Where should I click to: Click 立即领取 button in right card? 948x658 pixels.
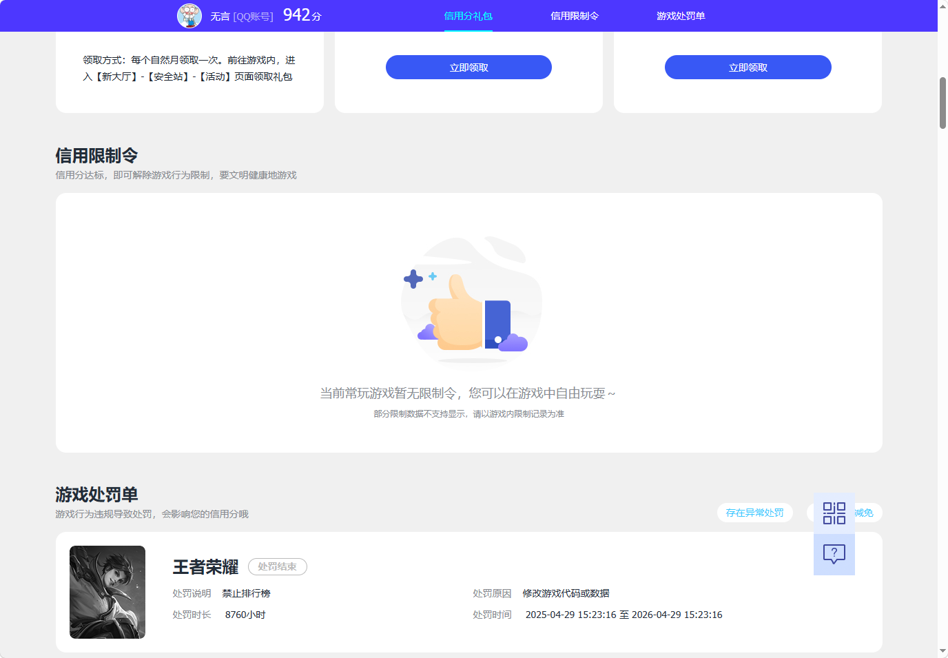(748, 68)
